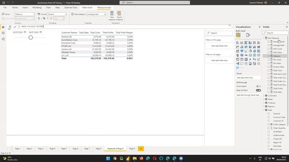Image resolution: width=289 pixels, height=162 pixels.
Task: Expand the Products table
Action: [x=264, y=103]
